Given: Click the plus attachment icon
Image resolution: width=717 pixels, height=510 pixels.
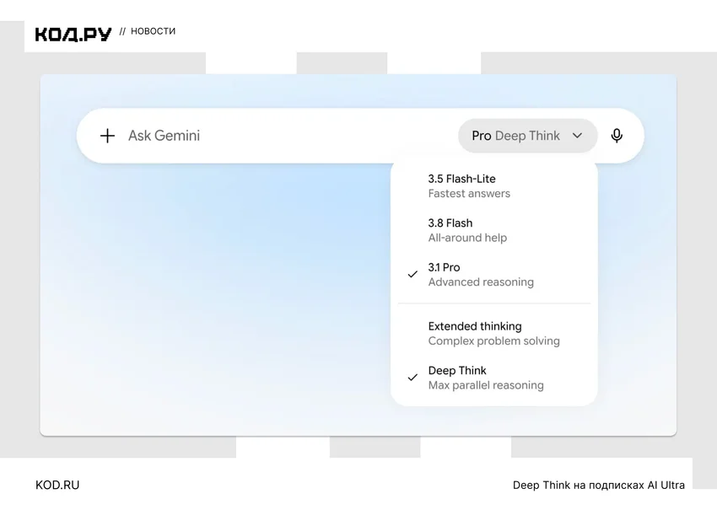Looking at the screenshot, I should click(x=107, y=136).
